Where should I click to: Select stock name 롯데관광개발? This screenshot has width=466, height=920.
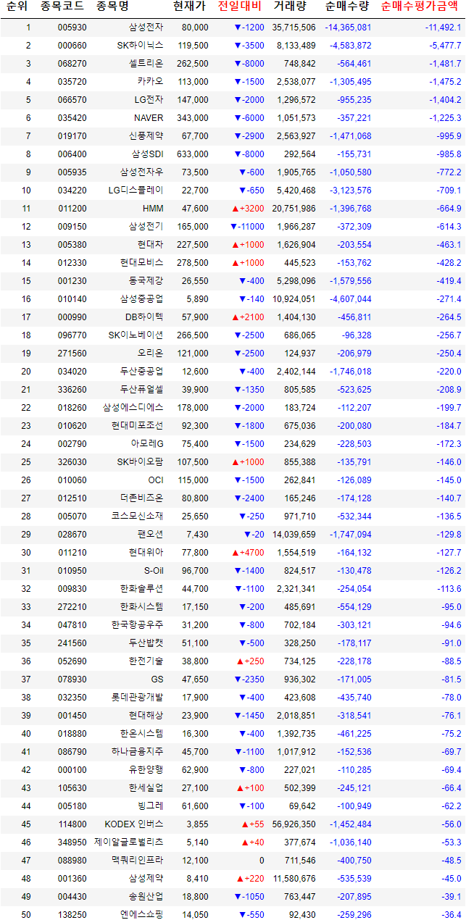click(x=138, y=698)
